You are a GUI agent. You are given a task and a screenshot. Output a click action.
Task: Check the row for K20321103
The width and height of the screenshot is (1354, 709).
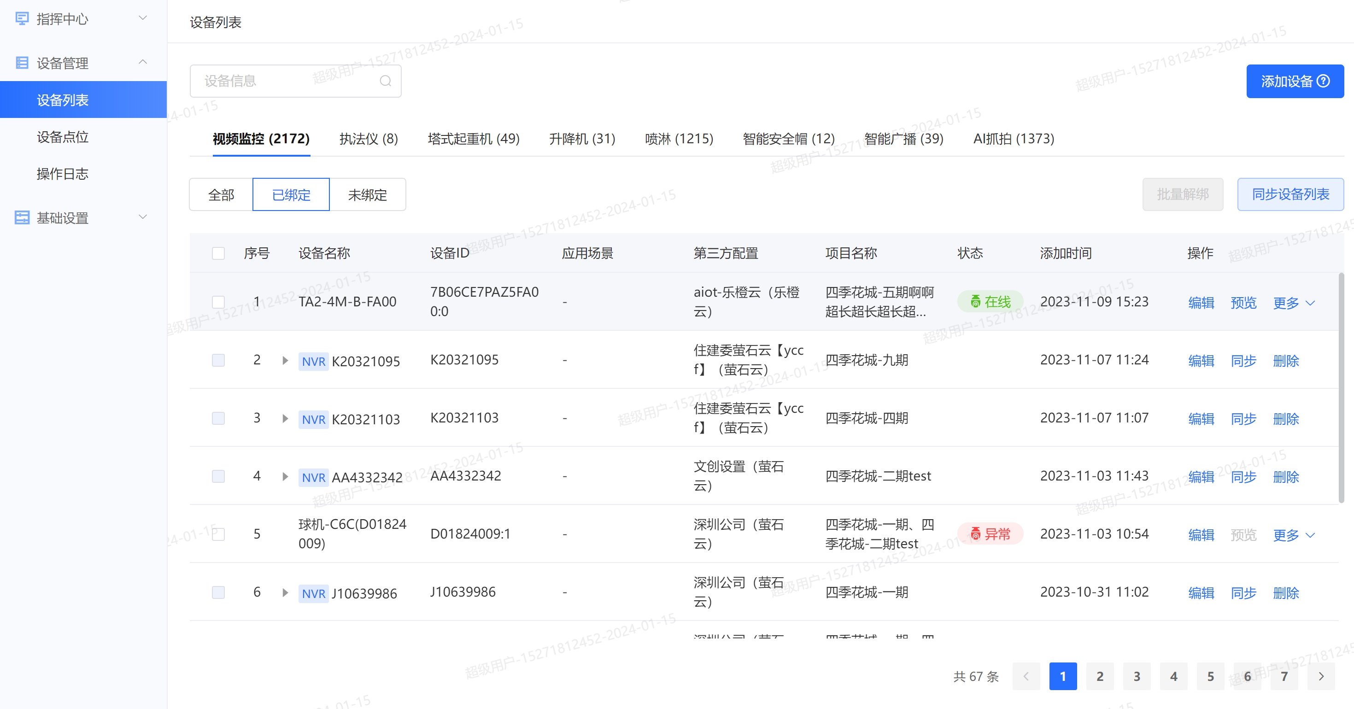(x=218, y=418)
